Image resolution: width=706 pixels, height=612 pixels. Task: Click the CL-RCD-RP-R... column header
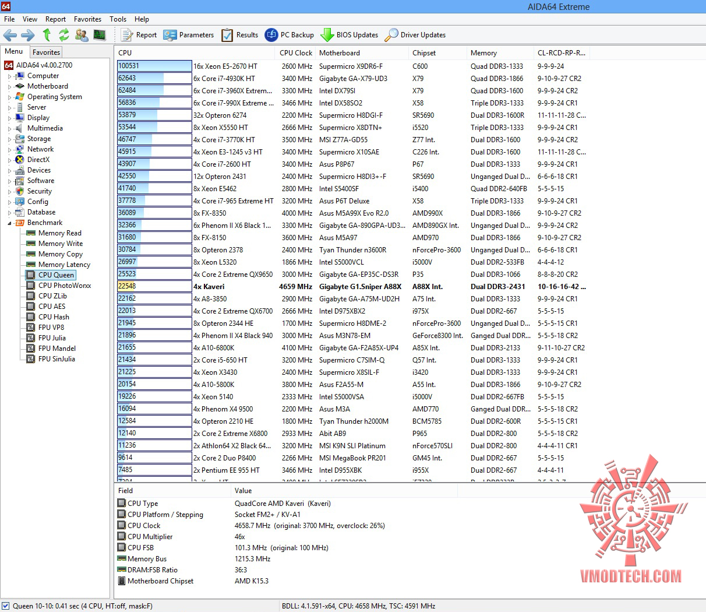point(562,53)
